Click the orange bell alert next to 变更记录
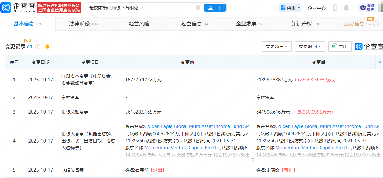This screenshot has width=383, height=178. click(x=47, y=47)
